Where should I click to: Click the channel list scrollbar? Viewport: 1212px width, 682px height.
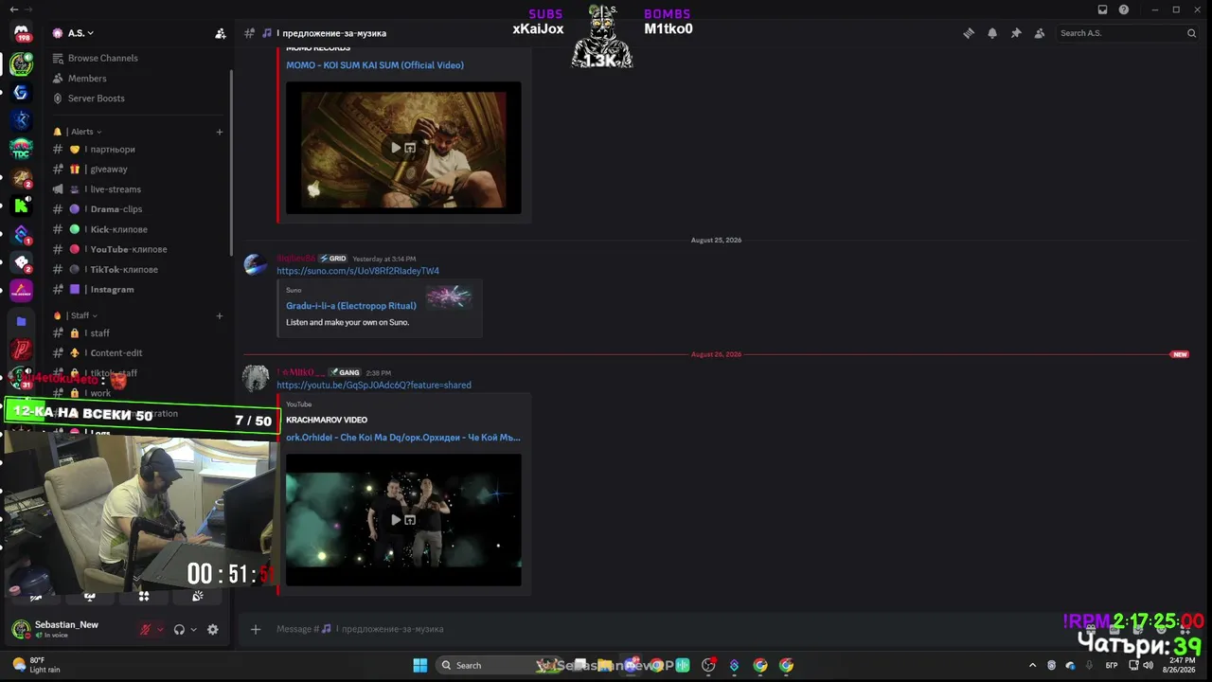pos(231,161)
